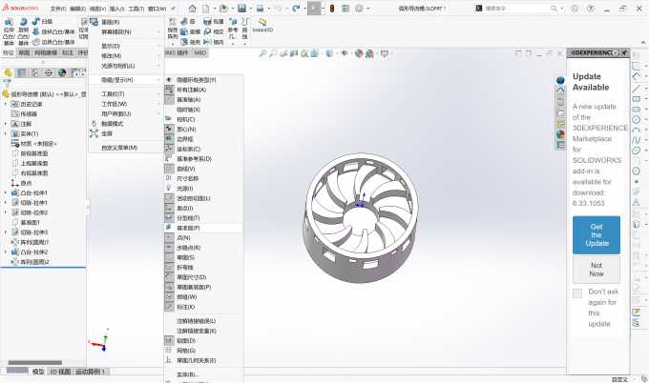
Task: Select the 扫描 sweep tool
Action: pos(42,22)
